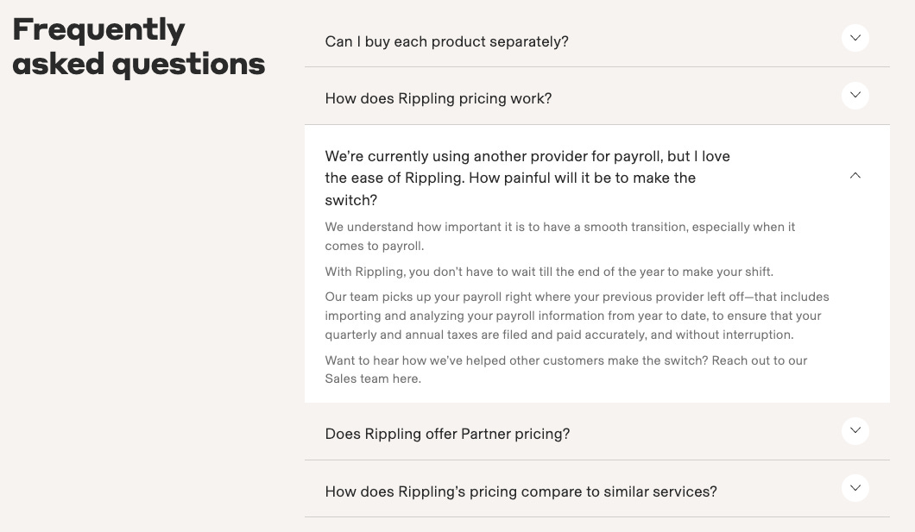915x532 pixels.
Task: Click the "Does Rippling offer Partner pricing?" row
Action: [x=447, y=434]
